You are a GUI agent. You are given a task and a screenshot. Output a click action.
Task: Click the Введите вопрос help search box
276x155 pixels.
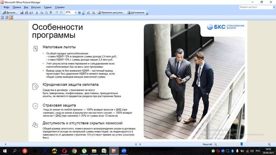256,7
